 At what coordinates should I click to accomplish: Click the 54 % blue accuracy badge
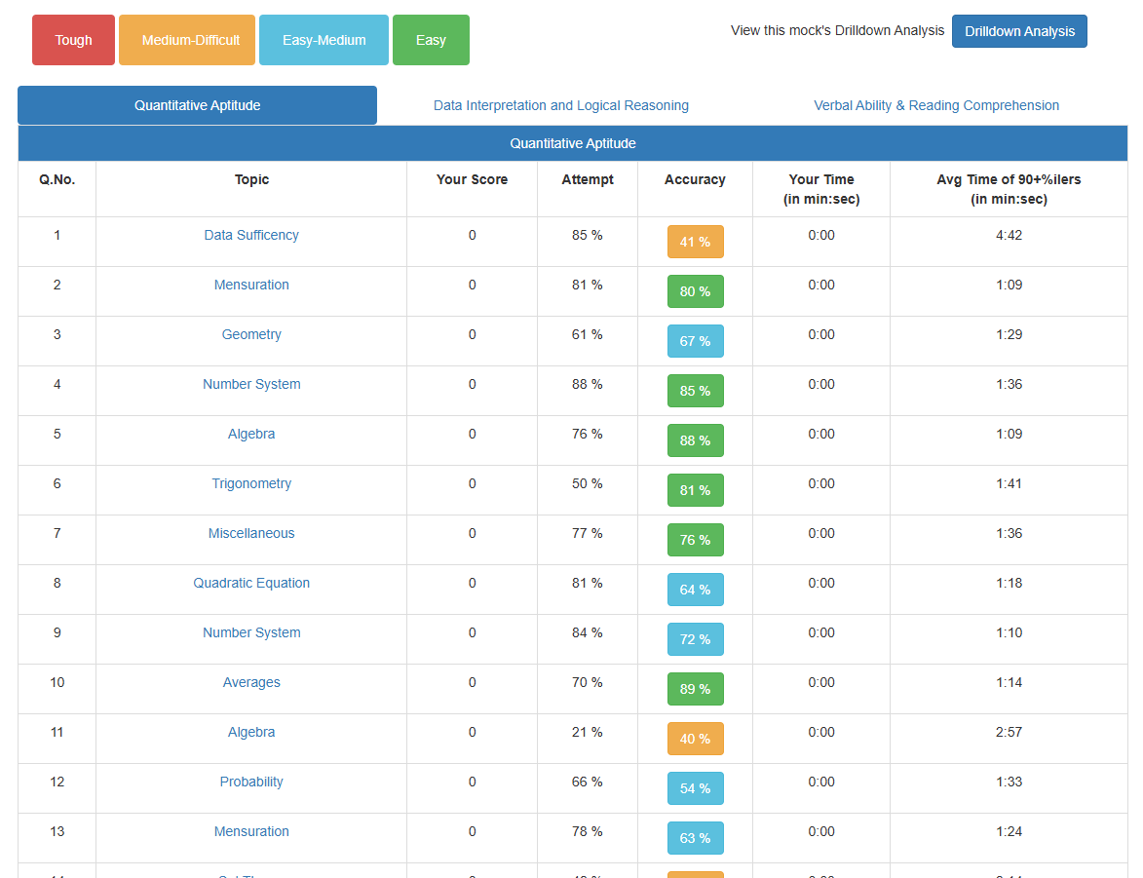[x=695, y=788]
